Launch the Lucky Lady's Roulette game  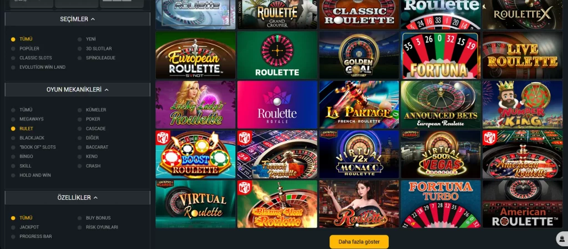(195, 105)
